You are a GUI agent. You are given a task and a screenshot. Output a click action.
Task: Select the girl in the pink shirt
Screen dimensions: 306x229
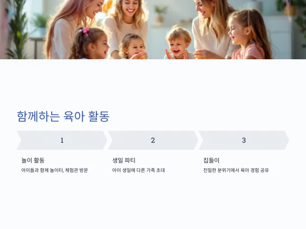(x=249, y=35)
